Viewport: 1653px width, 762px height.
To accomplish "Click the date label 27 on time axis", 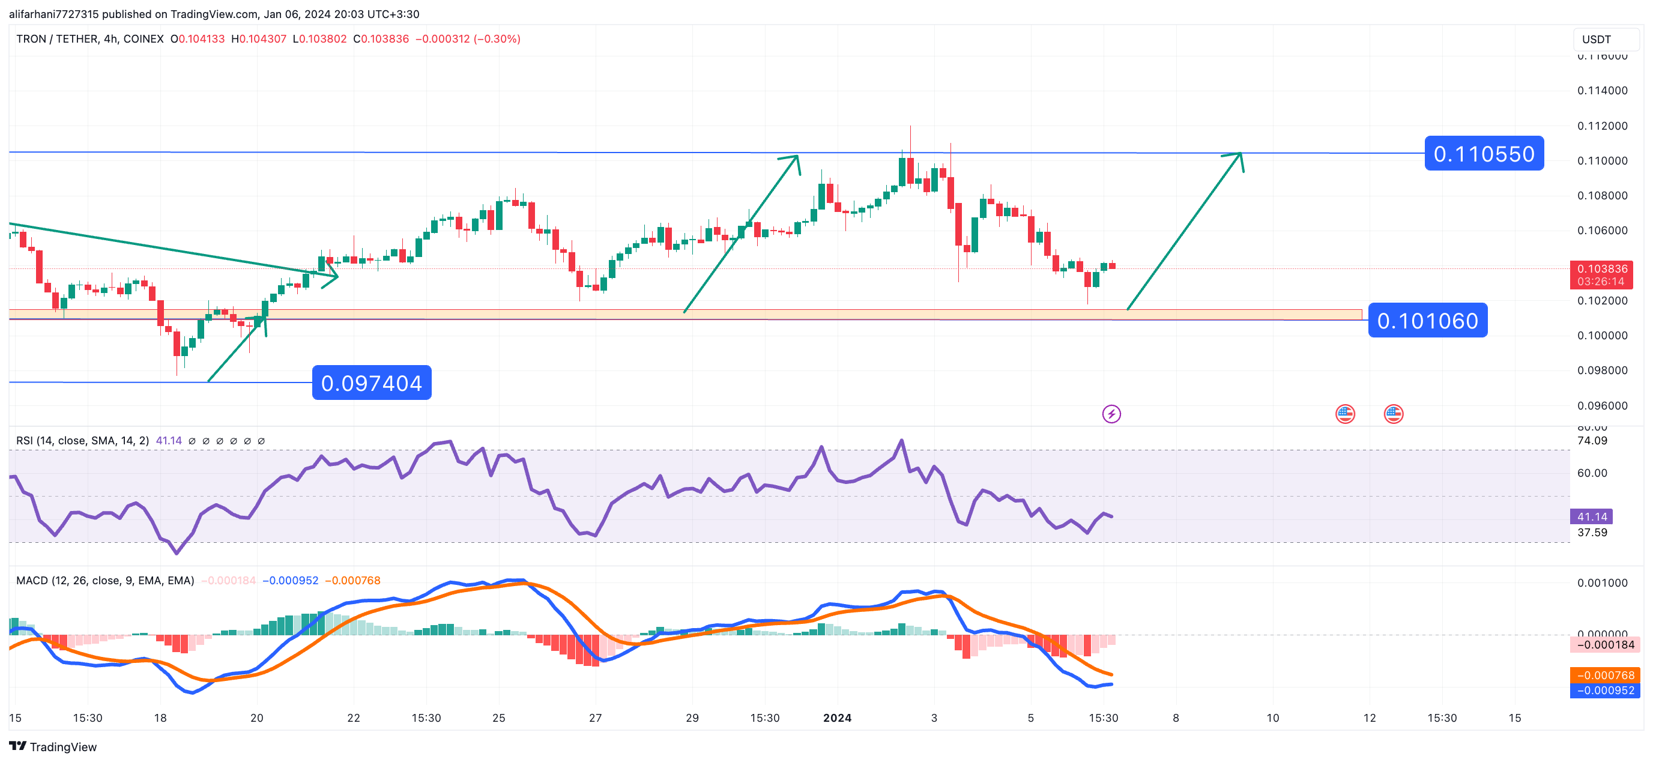I will coord(595,718).
